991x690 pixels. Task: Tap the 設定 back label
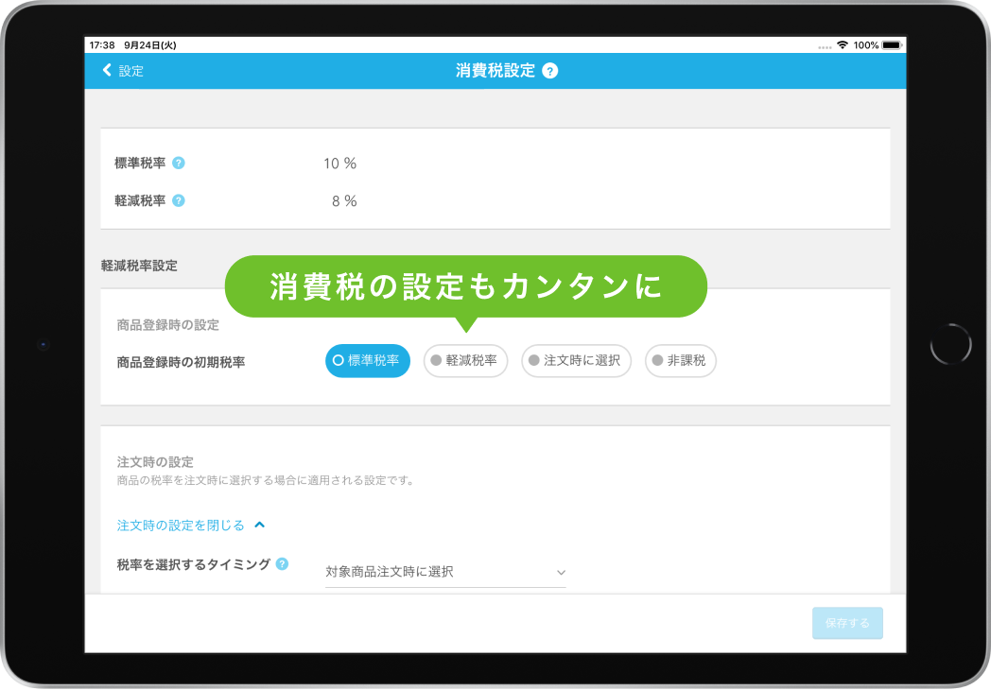click(x=131, y=71)
